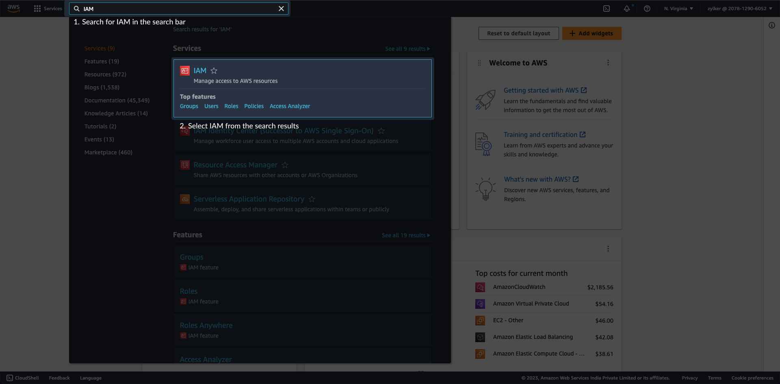This screenshot has width=780, height=384.
Task: Star IAM as a favorite service
Action: coord(214,70)
